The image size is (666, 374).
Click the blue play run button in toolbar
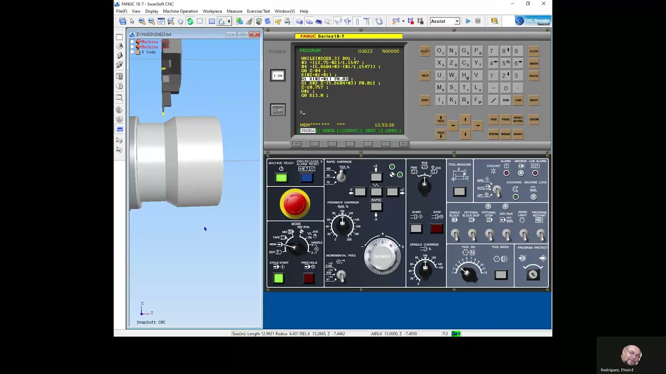tap(468, 21)
